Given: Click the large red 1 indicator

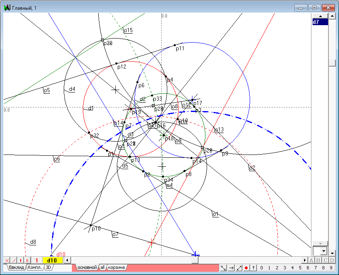Looking at the screenshot, I should pos(37,260).
